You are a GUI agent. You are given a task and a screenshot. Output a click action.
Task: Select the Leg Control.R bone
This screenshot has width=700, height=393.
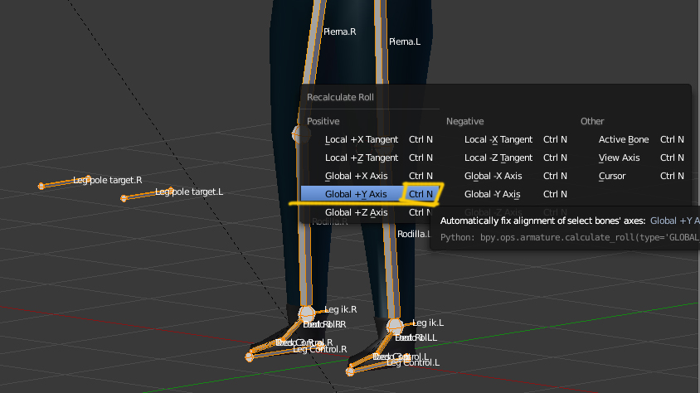319,349
